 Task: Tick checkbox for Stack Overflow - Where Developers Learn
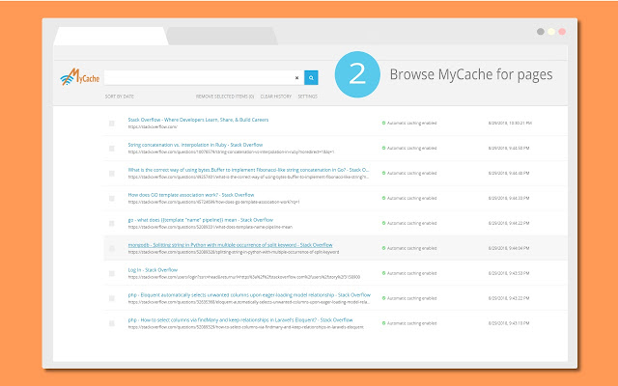click(x=112, y=124)
